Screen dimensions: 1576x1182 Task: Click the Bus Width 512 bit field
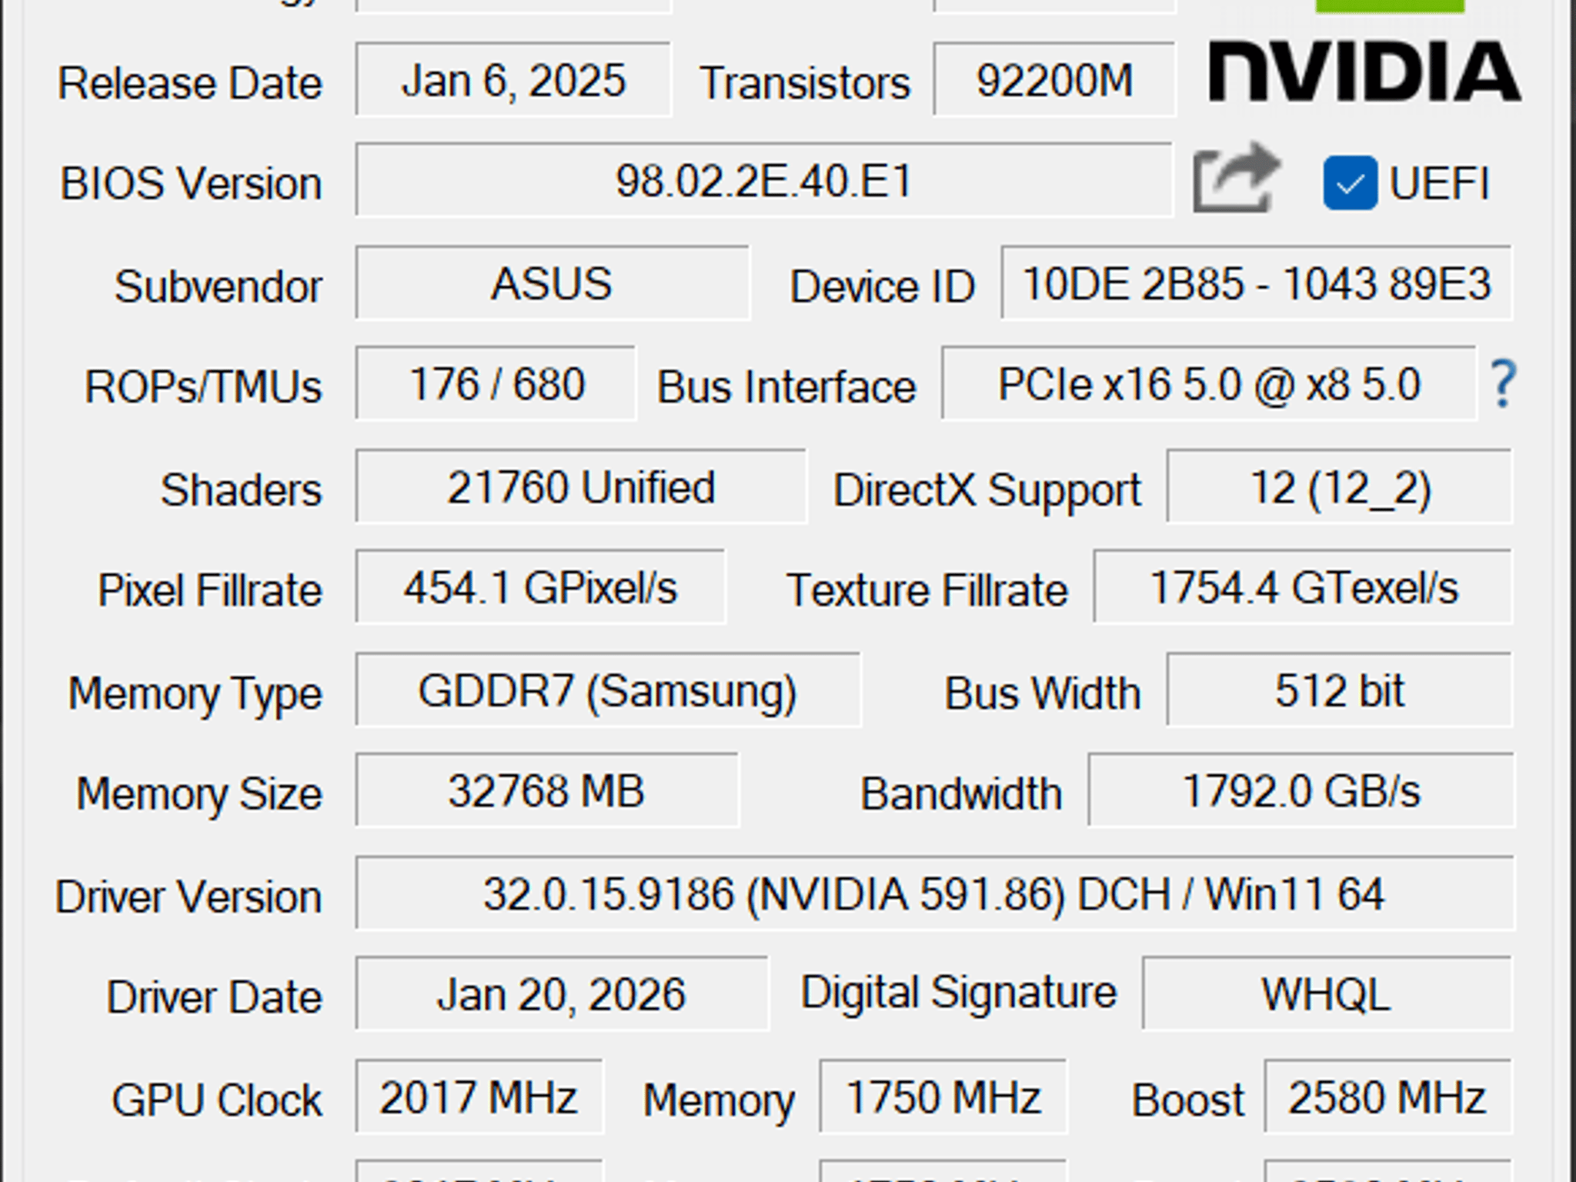(x=1340, y=690)
